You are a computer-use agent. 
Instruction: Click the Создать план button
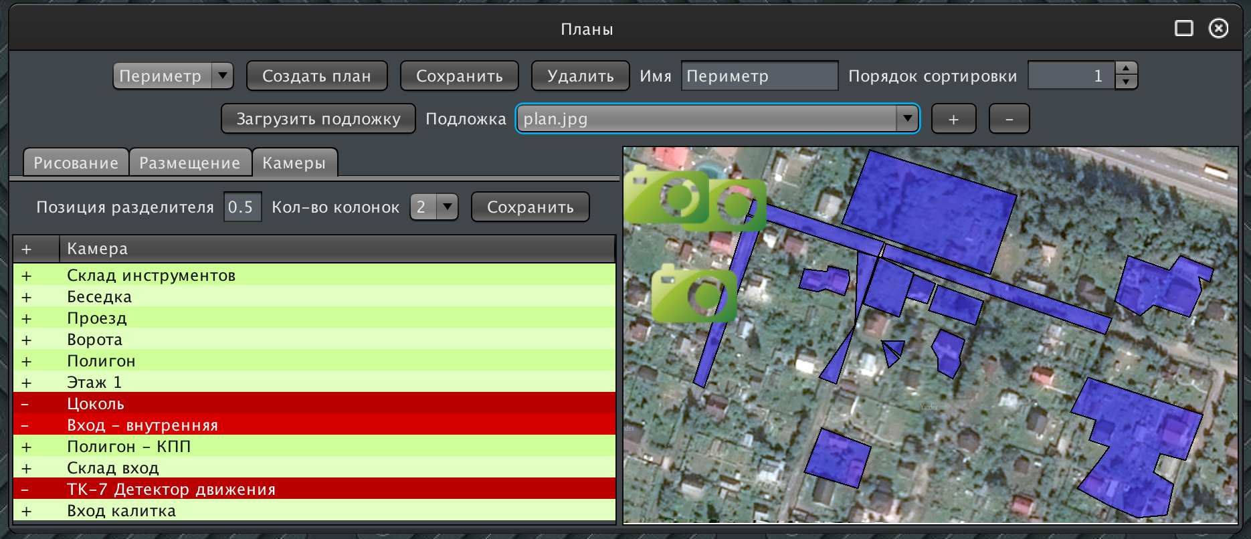[x=316, y=76]
